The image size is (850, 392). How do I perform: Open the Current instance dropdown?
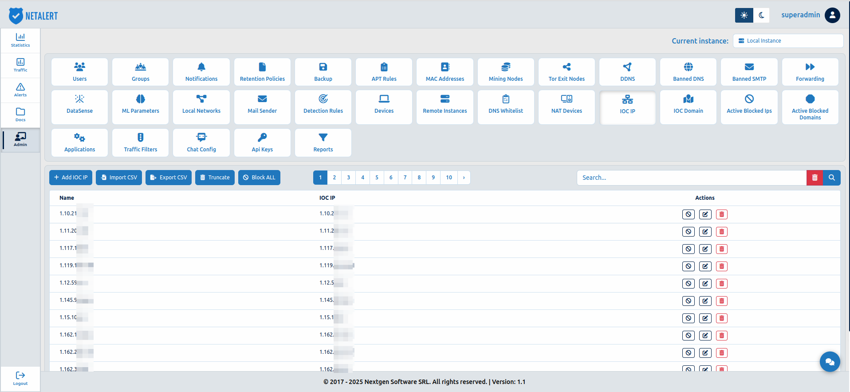[x=788, y=41]
